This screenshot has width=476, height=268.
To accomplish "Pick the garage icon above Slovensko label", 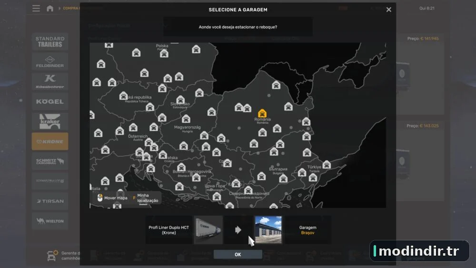I will click(x=180, y=99).
